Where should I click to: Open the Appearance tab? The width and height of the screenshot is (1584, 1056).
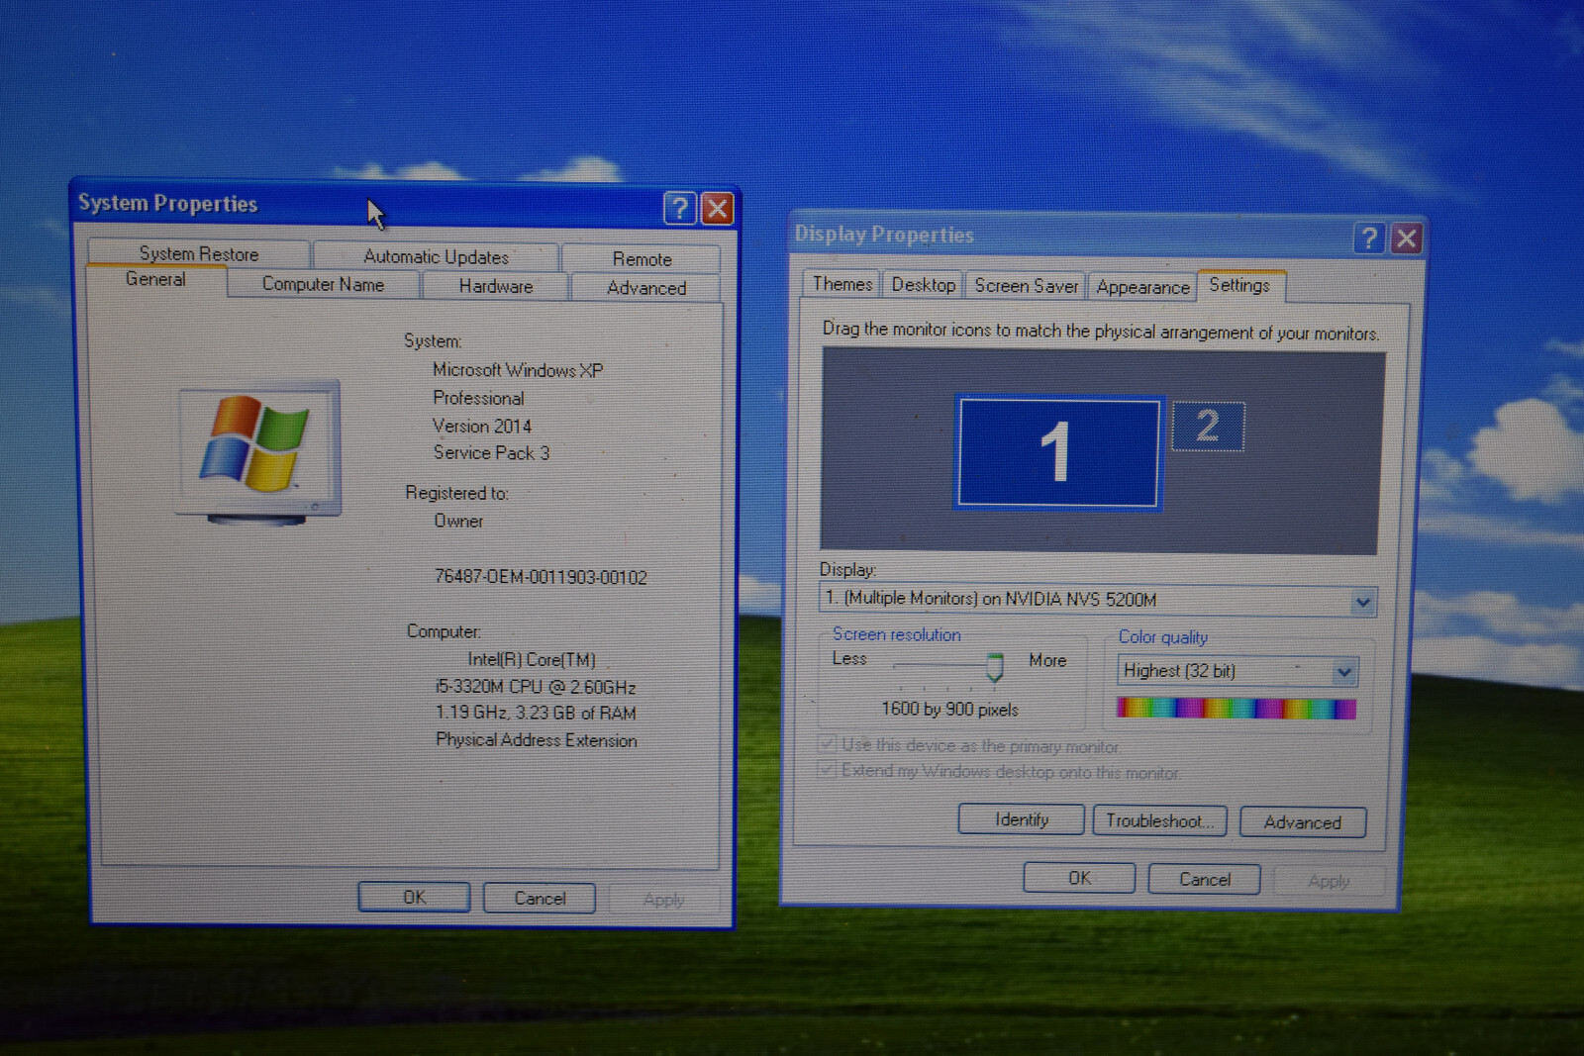point(1143,287)
